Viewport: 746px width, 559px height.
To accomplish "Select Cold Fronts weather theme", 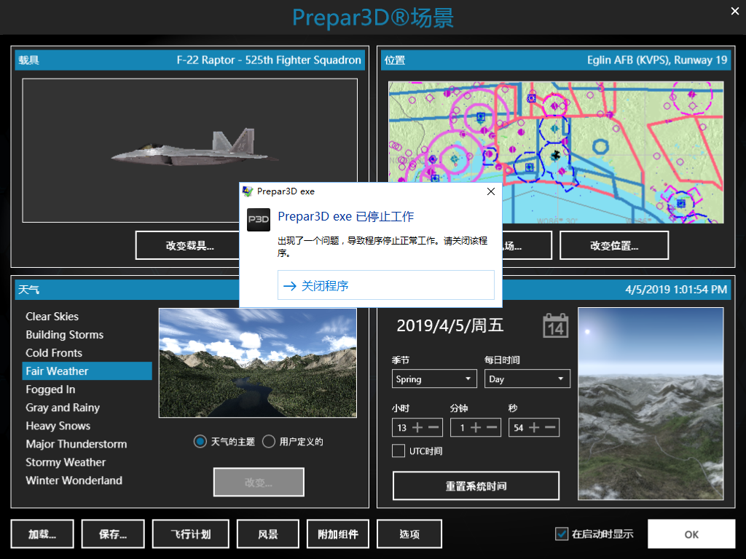I will coord(87,353).
